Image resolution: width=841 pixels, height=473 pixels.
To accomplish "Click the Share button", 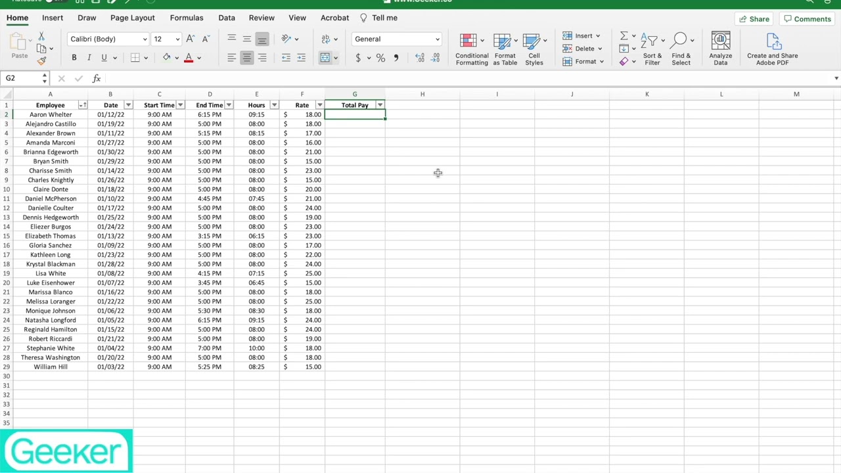I will (x=754, y=19).
